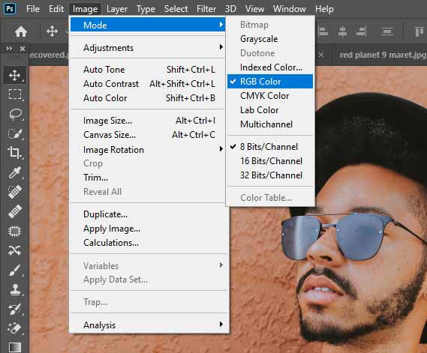Image resolution: width=427 pixels, height=353 pixels.
Task: Open the Image menu
Action: 85,9
